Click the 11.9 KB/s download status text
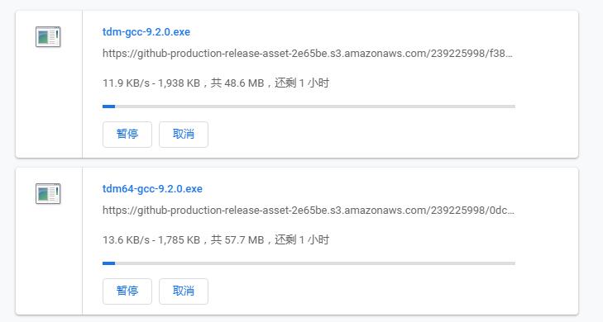Viewport: 603px width, 322px height. [x=216, y=83]
